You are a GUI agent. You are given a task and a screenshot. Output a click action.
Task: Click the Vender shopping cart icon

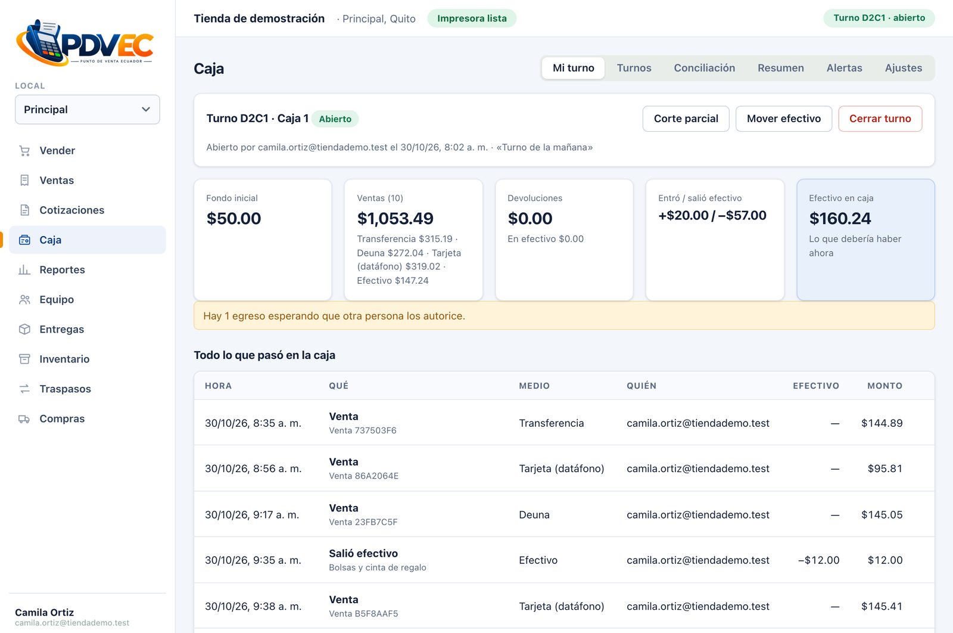tap(24, 151)
